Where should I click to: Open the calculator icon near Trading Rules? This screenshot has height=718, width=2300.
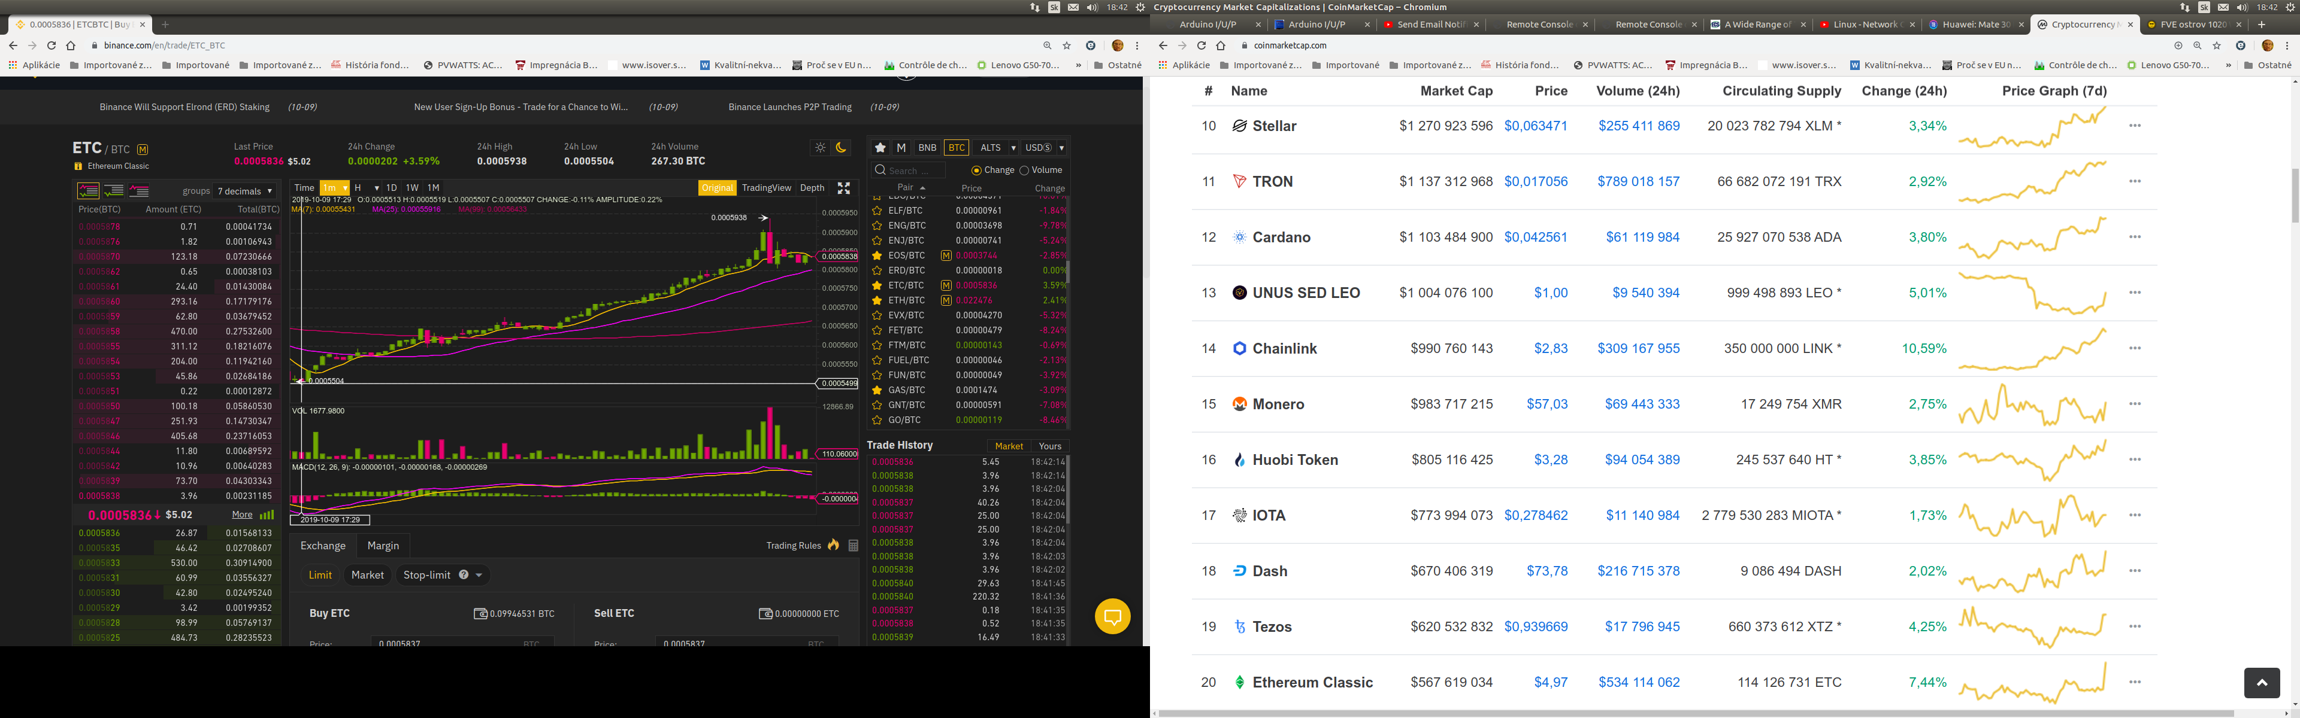click(x=854, y=546)
